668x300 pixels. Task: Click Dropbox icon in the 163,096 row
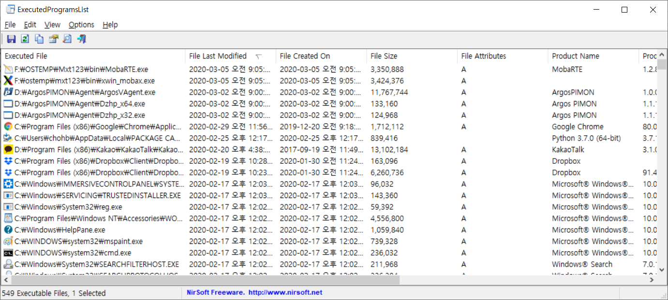[x=8, y=161]
